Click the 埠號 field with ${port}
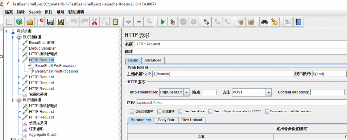This screenshot has height=140, width=347. (x=329, y=74)
